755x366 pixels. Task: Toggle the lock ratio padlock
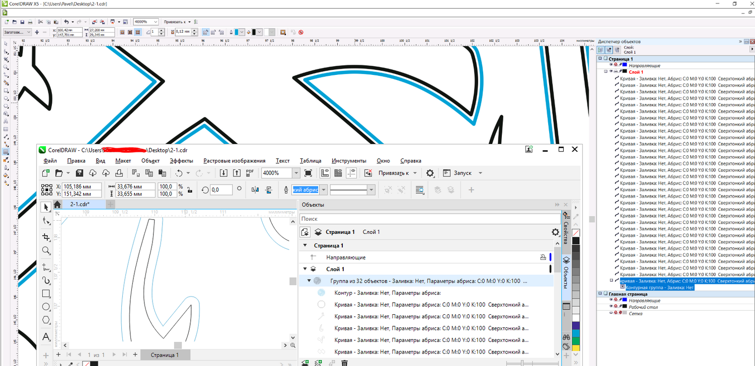click(189, 190)
